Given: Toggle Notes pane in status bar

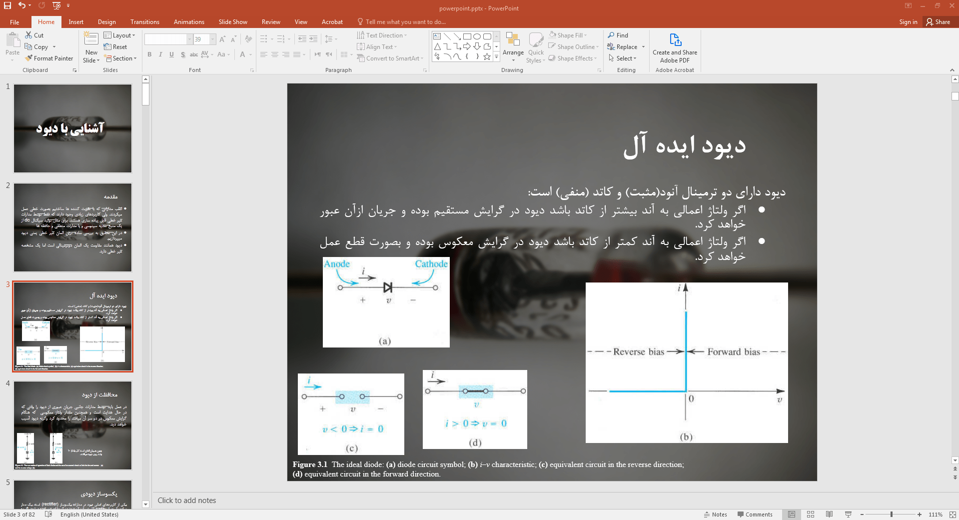Looking at the screenshot, I should (x=715, y=514).
